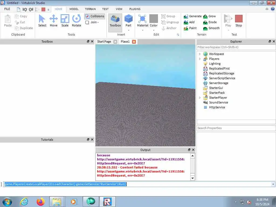Switch to the MODEL ribbon tab
The width and height of the screenshot is (276, 207).
click(74, 9)
